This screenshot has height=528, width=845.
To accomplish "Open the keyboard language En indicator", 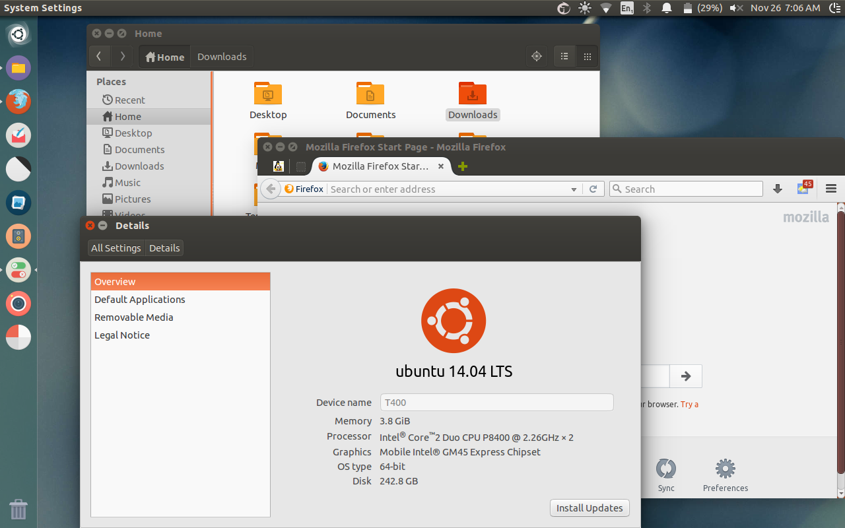I will (626, 8).
